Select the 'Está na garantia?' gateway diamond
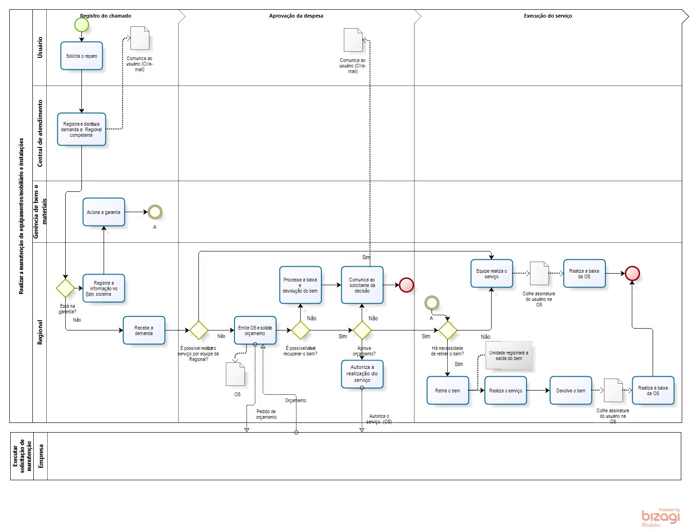691x532 pixels. point(65,288)
